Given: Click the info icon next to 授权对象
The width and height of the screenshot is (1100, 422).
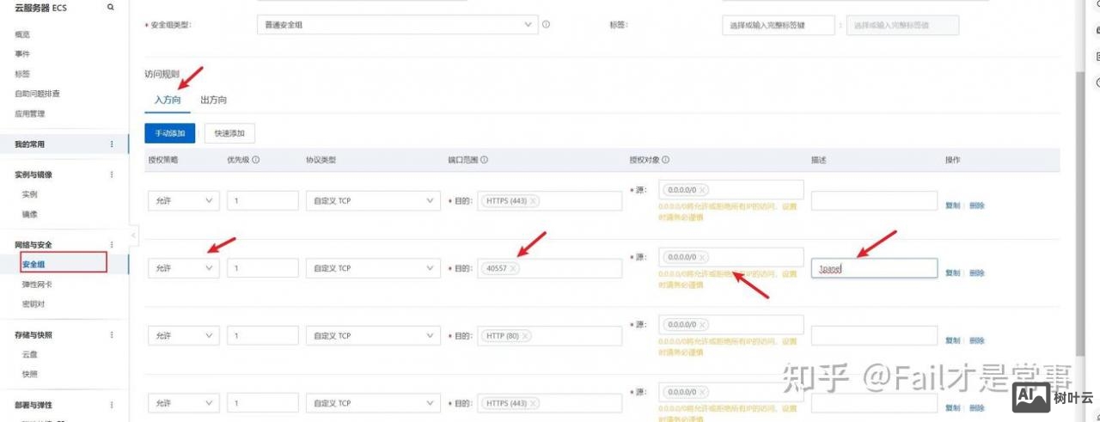Looking at the screenshot, I should [x=665, y=160].
